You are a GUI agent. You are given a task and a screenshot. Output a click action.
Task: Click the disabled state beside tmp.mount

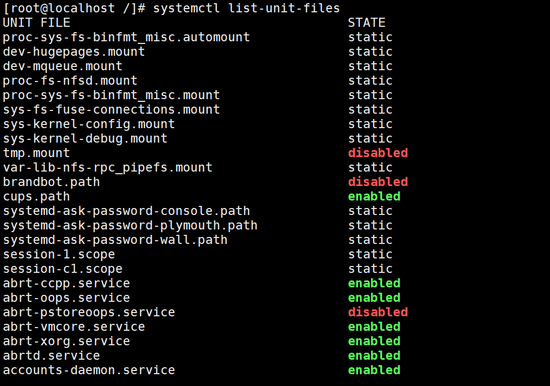pyautogui.click(x=378, y=153)
